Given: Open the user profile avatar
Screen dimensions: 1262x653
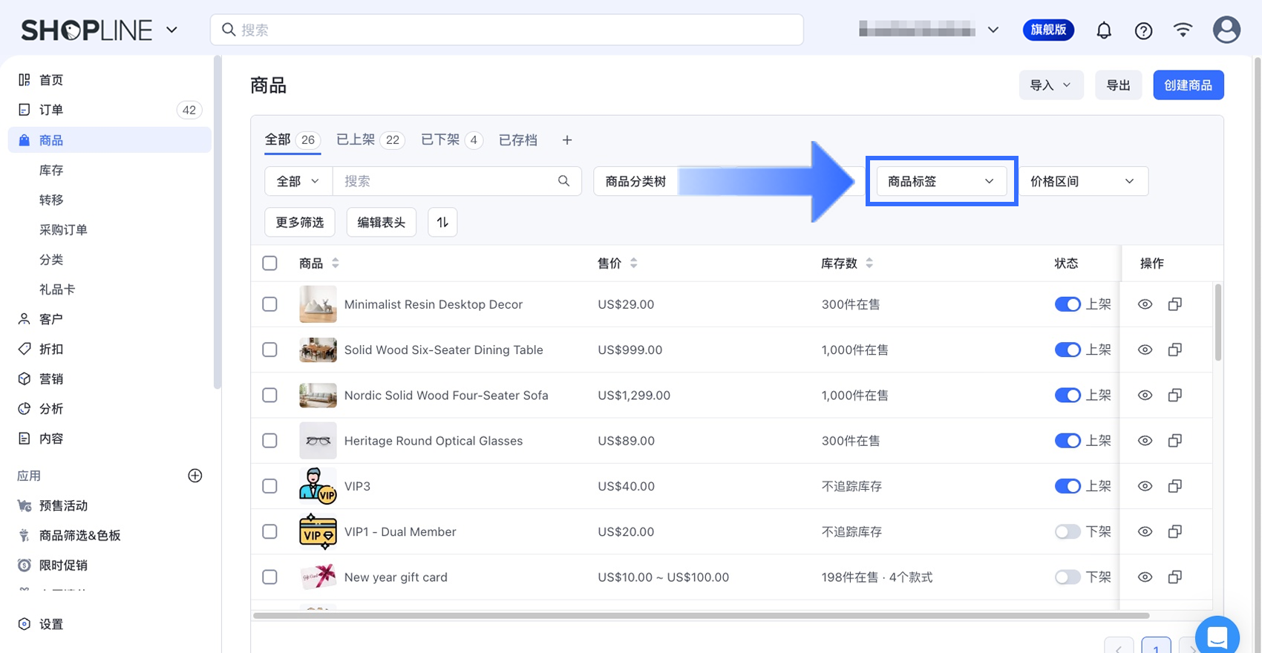Looking at the screenshot, I should [x=1226, y=30].
